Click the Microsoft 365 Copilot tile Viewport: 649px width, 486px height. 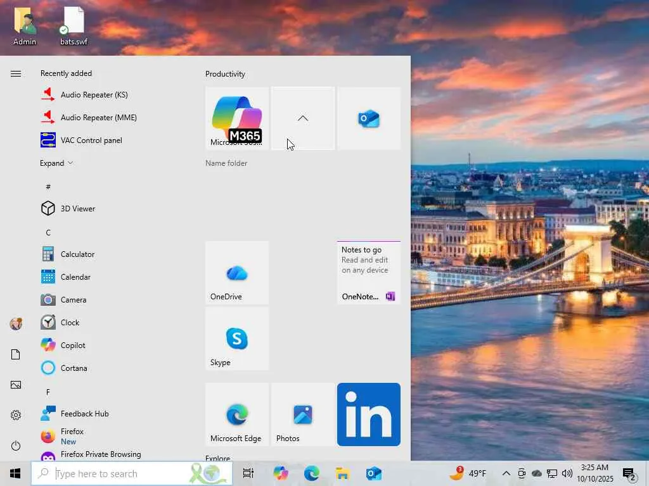point(237,118)
